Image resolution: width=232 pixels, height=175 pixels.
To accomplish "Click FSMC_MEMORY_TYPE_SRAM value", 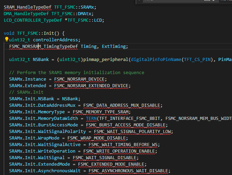I will [x=101, y=112].
